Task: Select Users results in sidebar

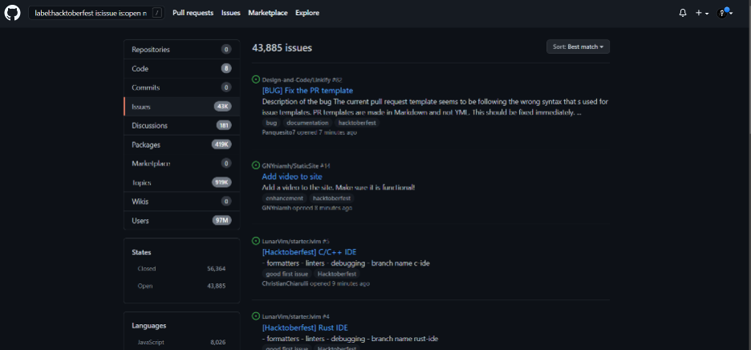Action: pyautogui.click(x=181, y=221)
